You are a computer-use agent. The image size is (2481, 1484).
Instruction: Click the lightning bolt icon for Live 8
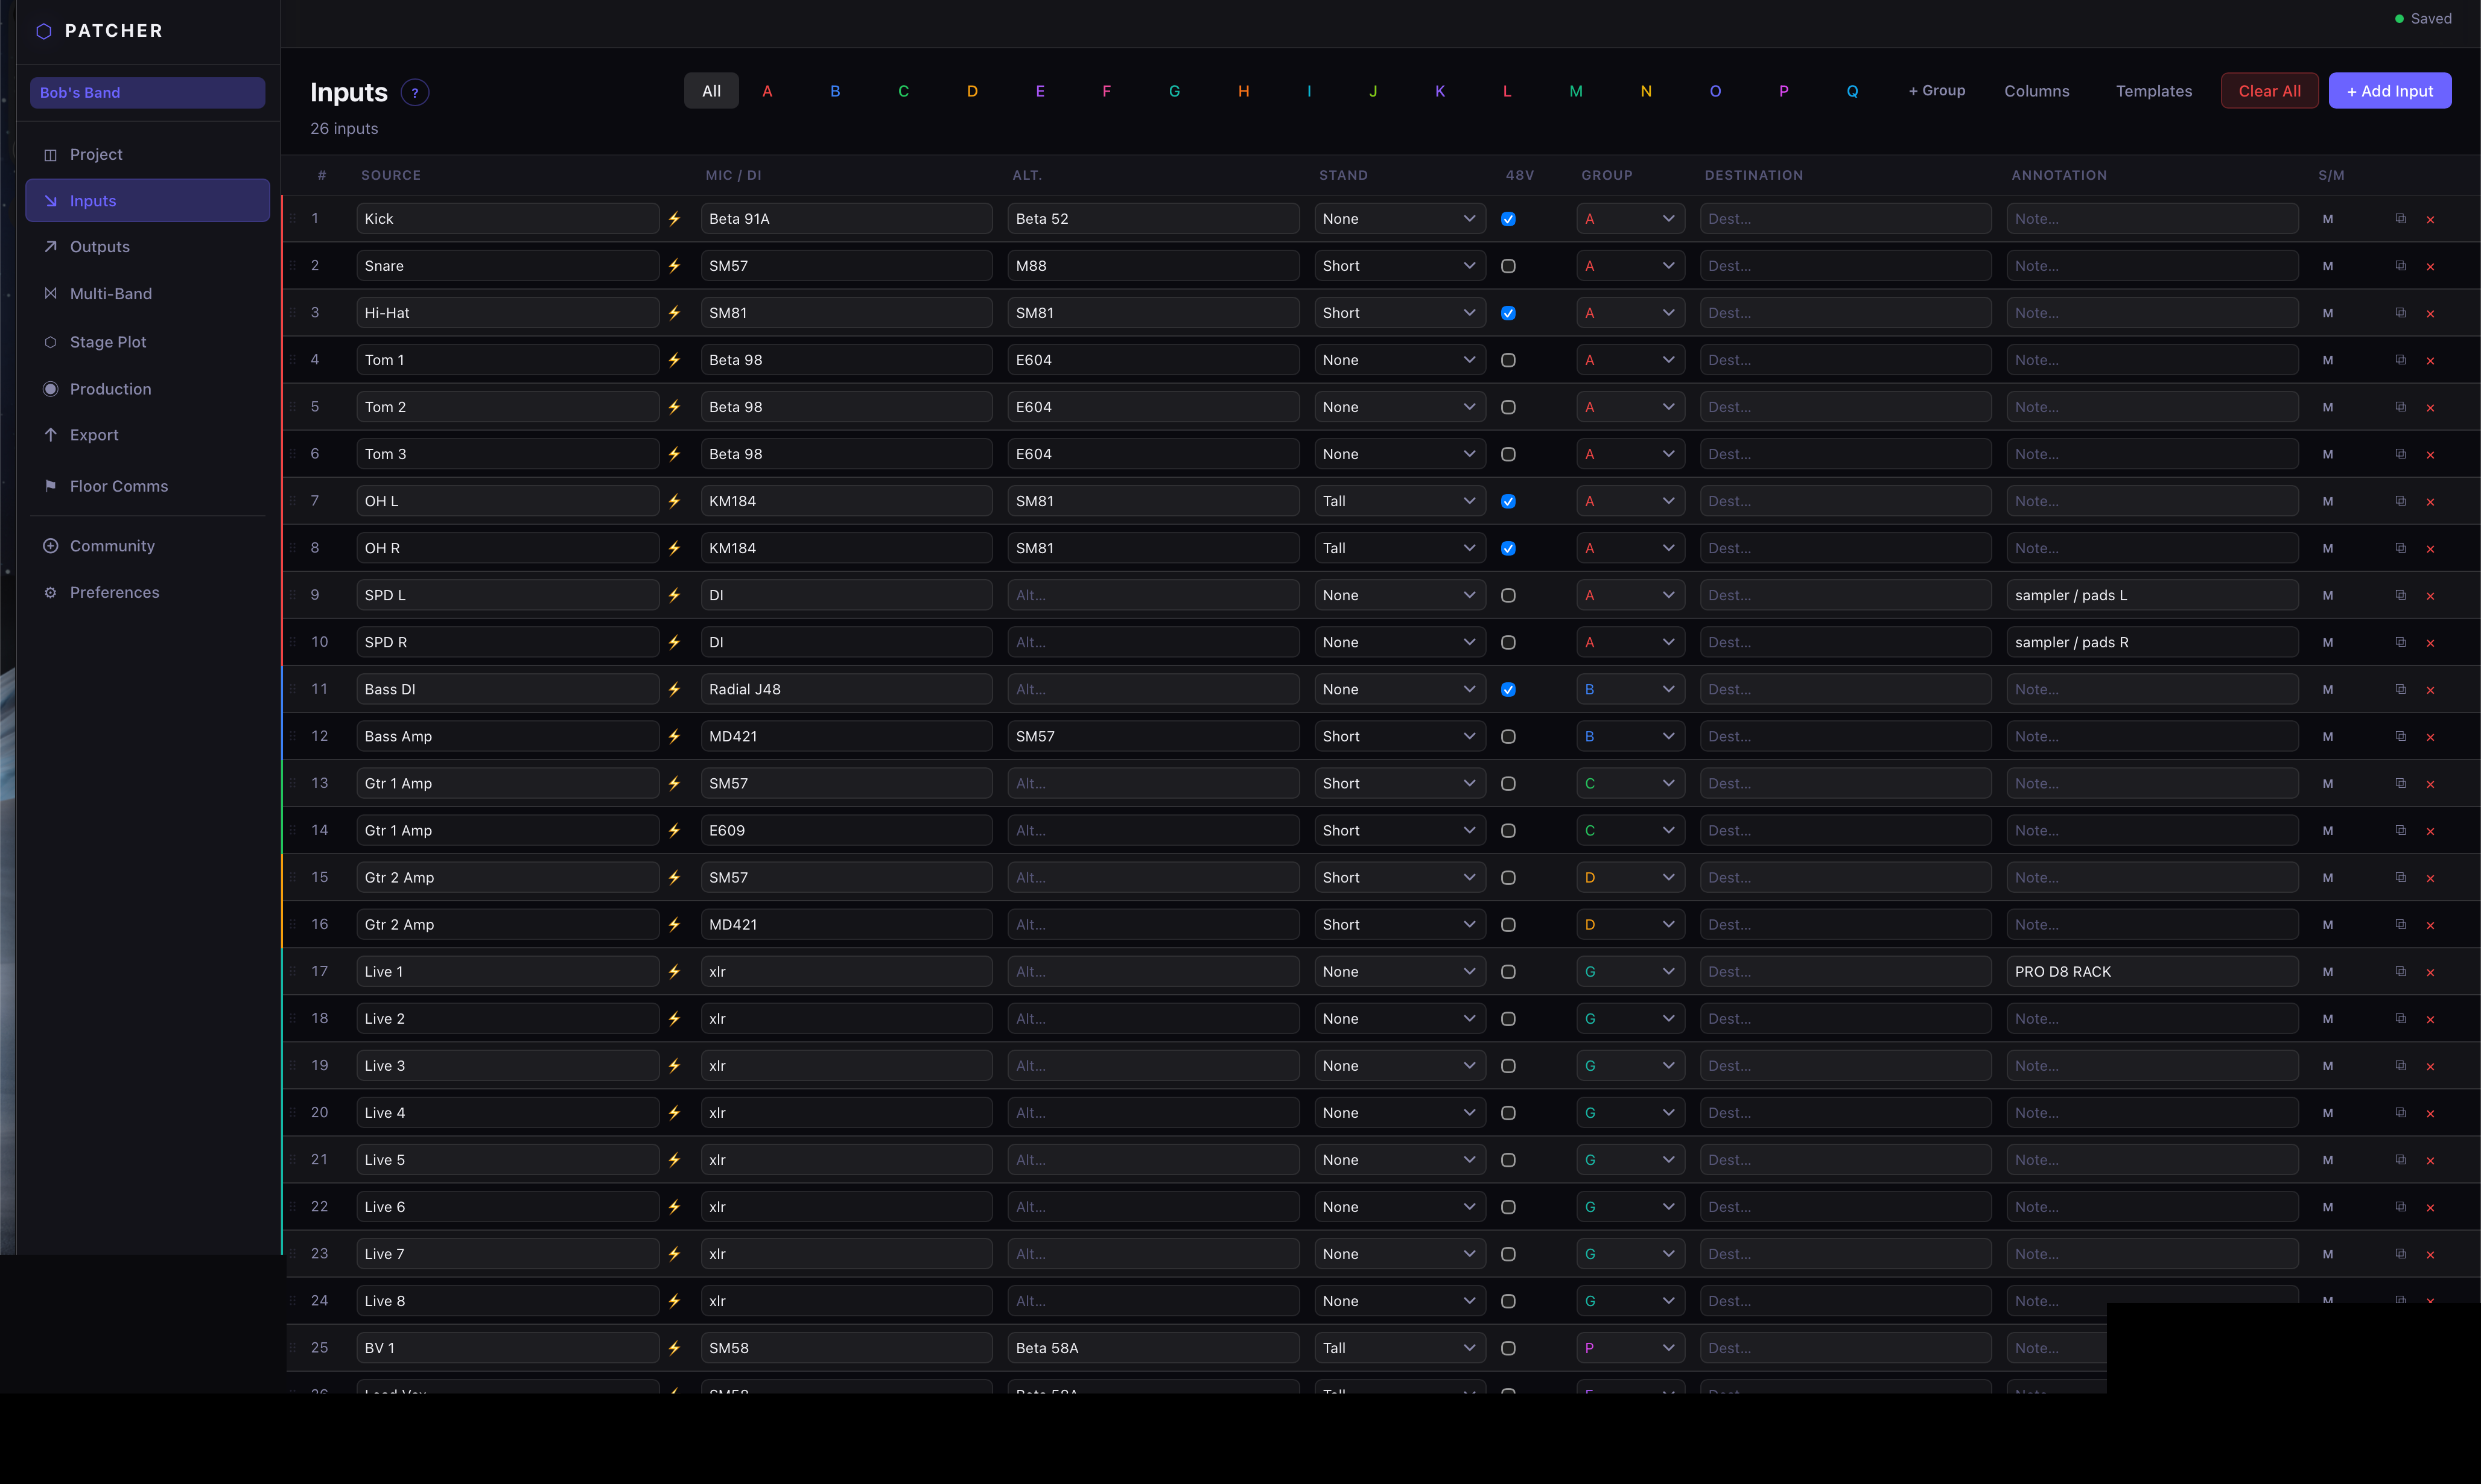click(675, 1301)
